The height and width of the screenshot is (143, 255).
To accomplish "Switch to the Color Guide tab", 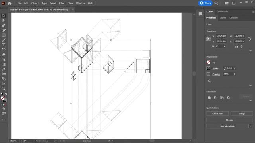I will coord(222,12).
